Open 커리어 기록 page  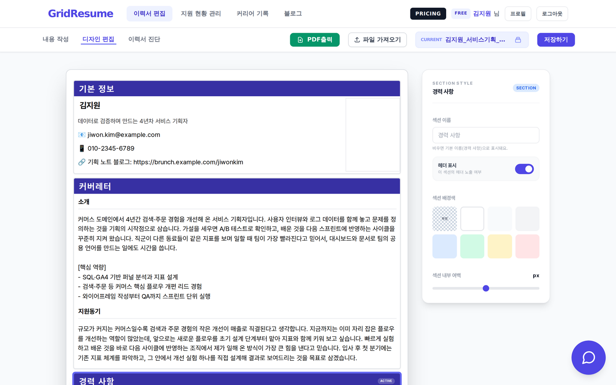252,13
